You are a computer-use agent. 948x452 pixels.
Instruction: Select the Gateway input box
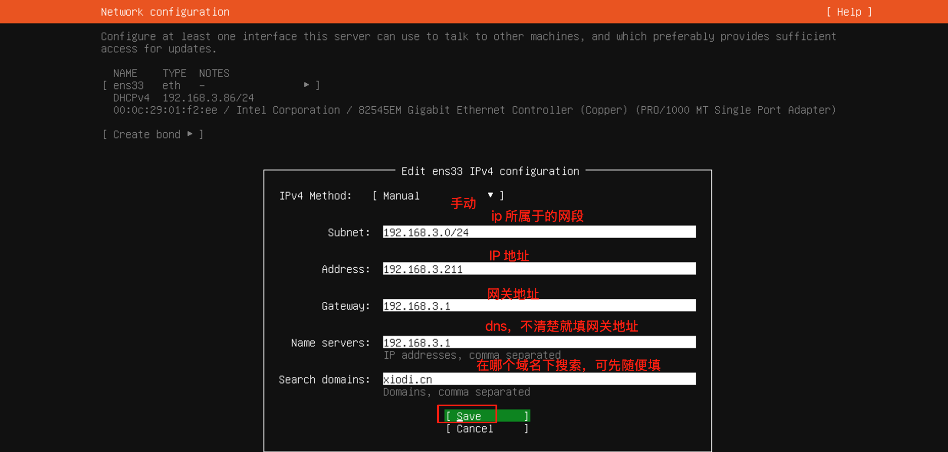(539, 306)
